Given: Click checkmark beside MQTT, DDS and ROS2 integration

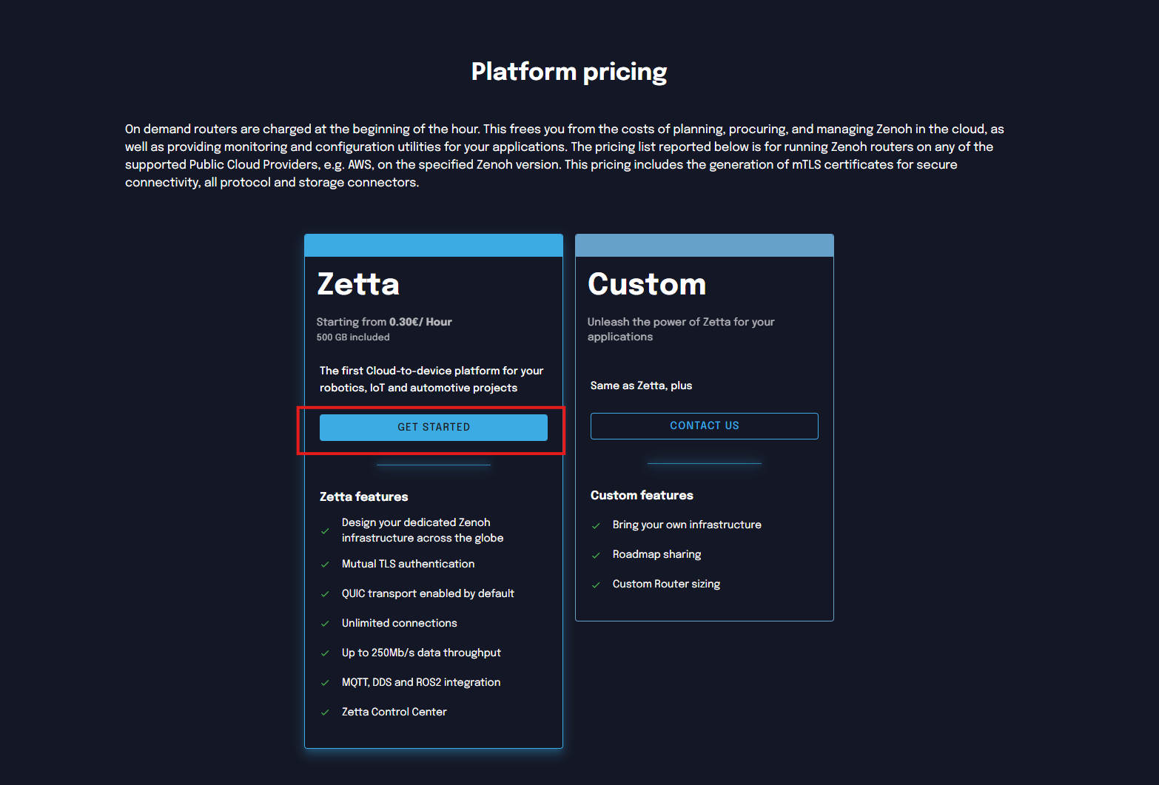Looking at the screenshot, I should [325, 683].
